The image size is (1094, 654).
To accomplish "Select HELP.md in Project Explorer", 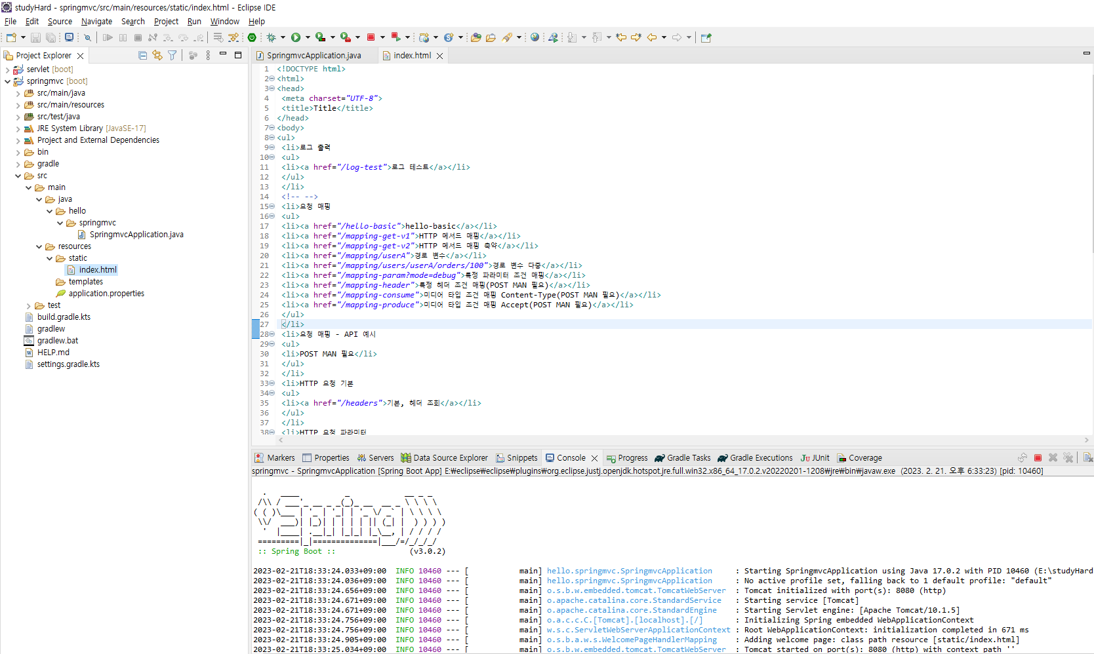I will [53, 353].
